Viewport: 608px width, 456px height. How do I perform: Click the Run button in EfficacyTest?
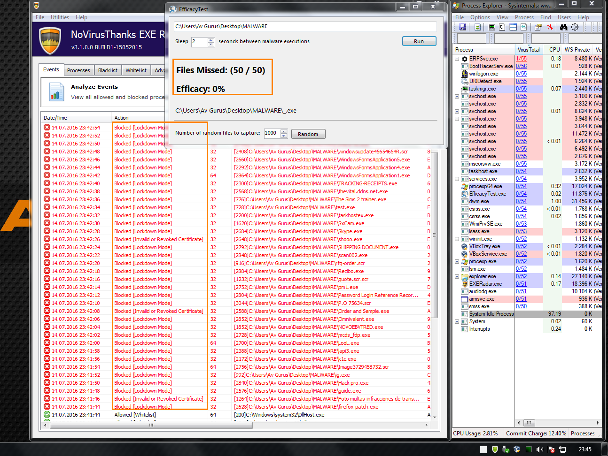click(419, 41)
